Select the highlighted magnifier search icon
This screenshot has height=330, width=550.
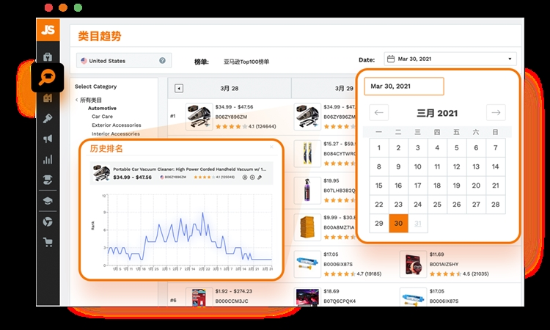(47, 77)
